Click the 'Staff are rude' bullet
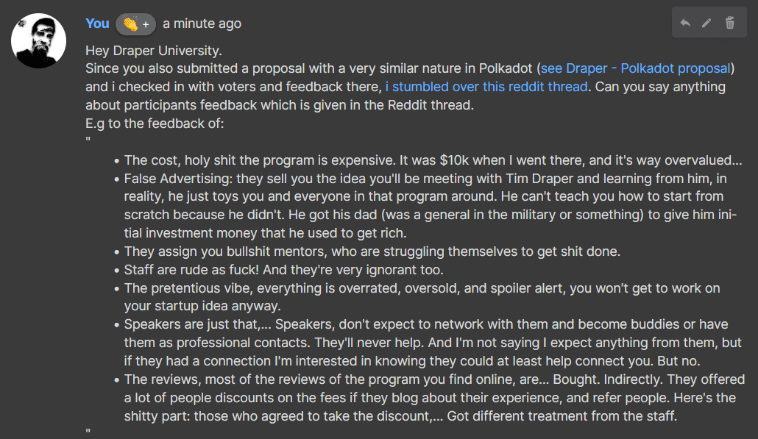The image size is (758, 439). tap(284, 270)
